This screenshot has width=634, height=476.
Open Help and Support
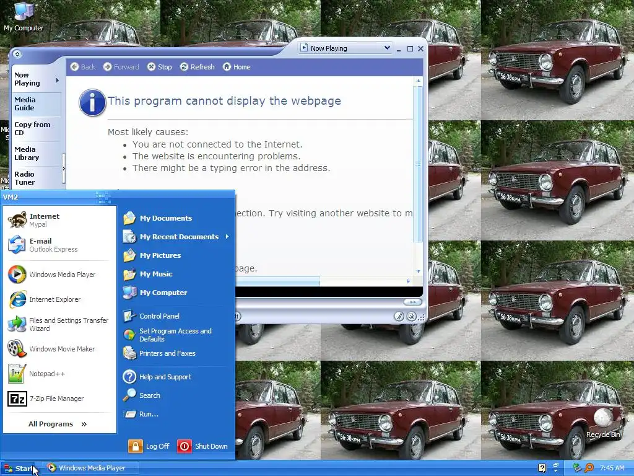click(x=176, y=377)
